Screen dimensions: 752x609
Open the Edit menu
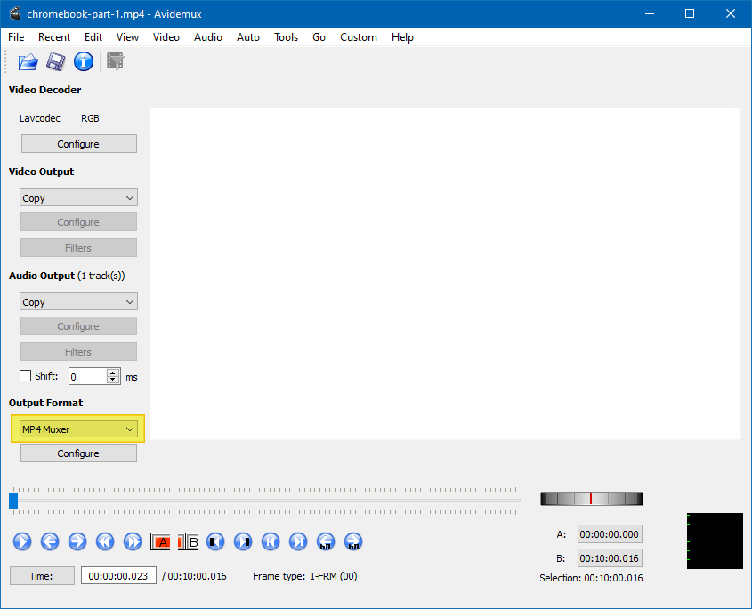tap(93, 37)
